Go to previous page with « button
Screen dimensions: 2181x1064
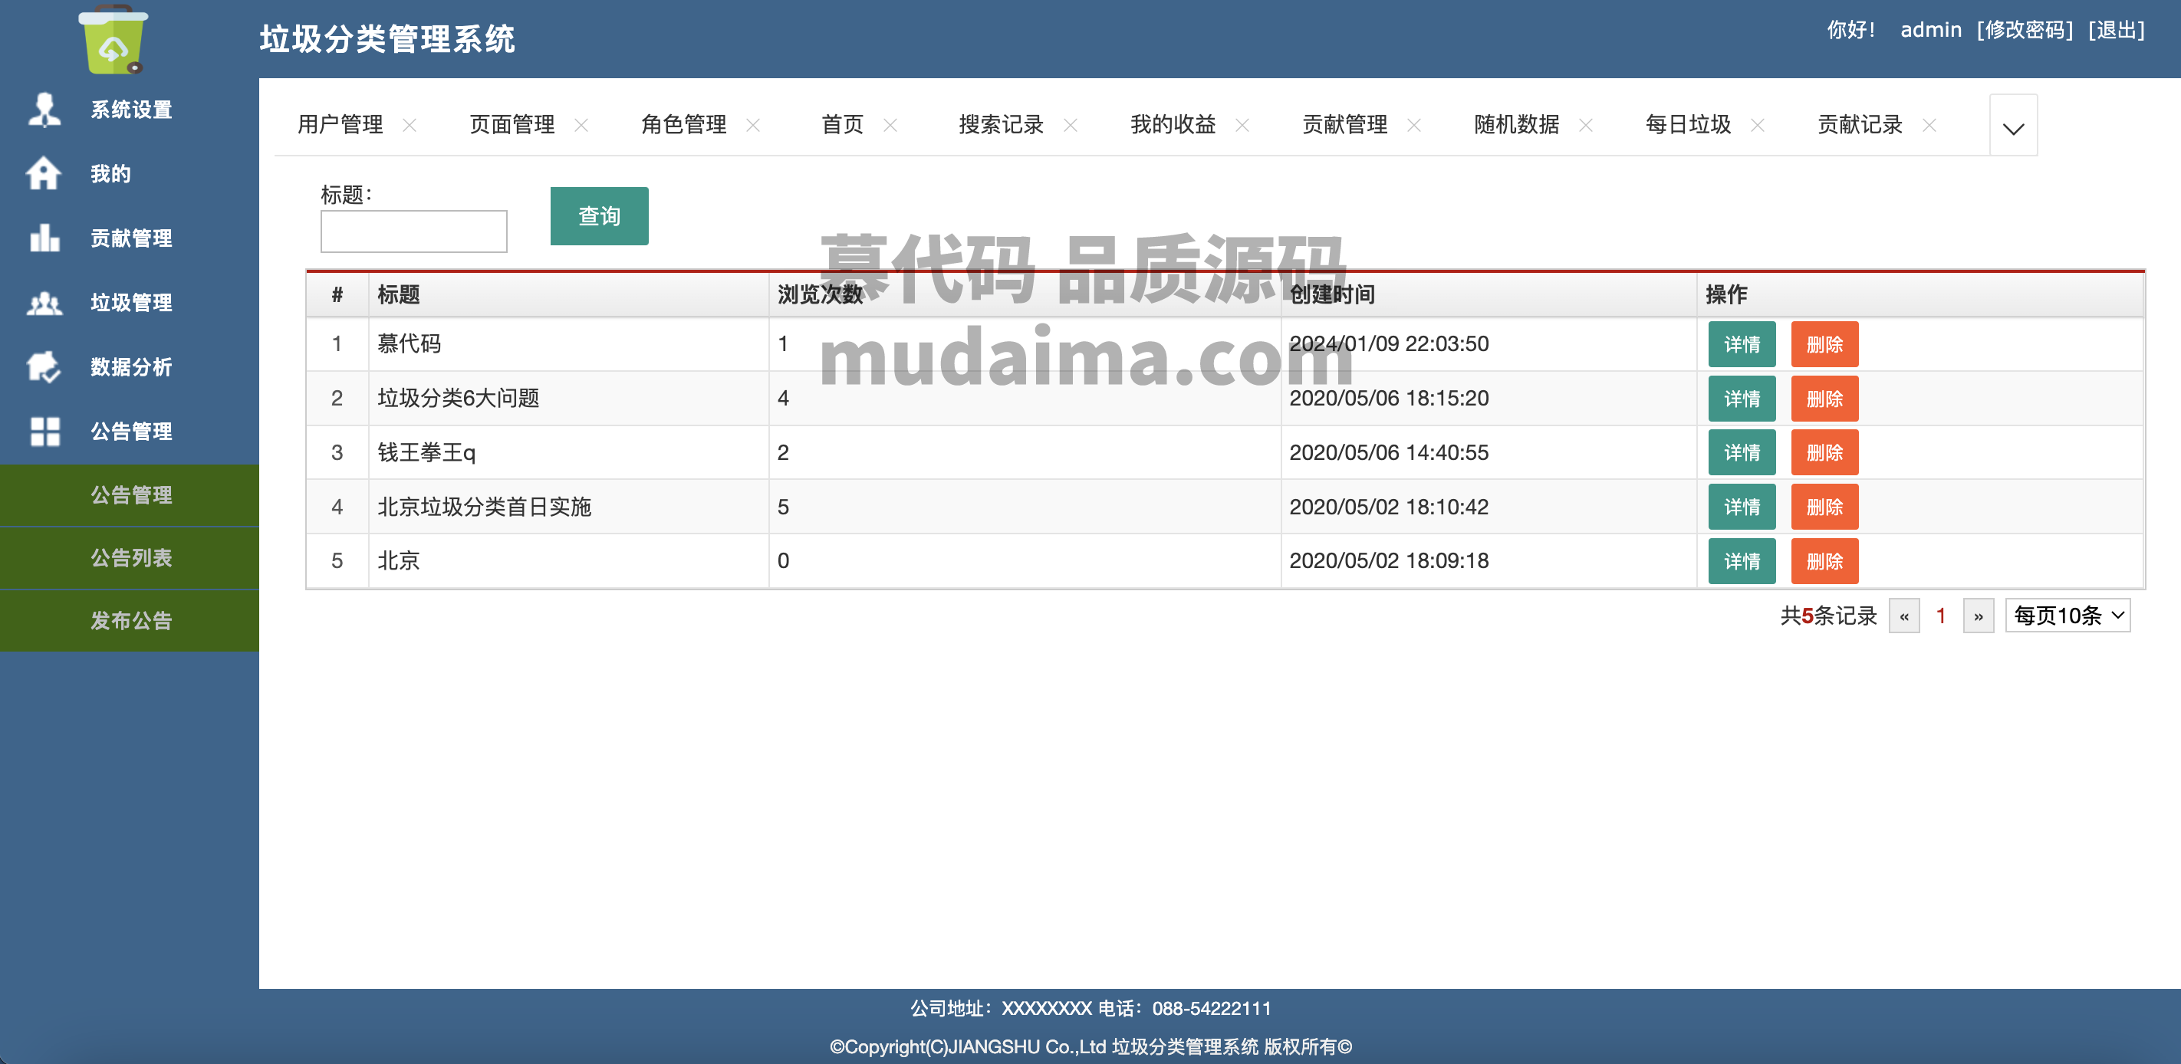1904,616
